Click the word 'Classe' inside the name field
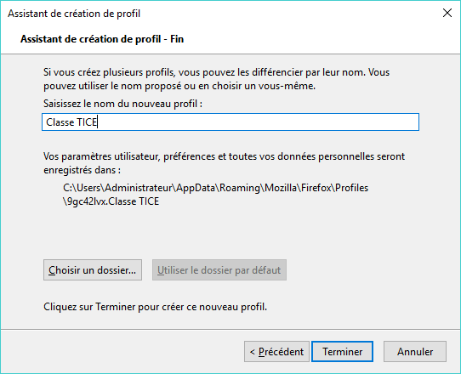The height and width of the screenshot is (374, 461). pyautogui.click(x=60, y=122)
